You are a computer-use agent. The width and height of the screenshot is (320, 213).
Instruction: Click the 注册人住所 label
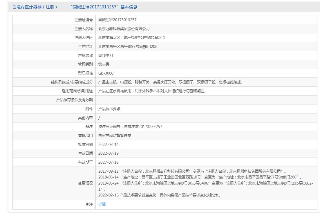click(84, 37)
